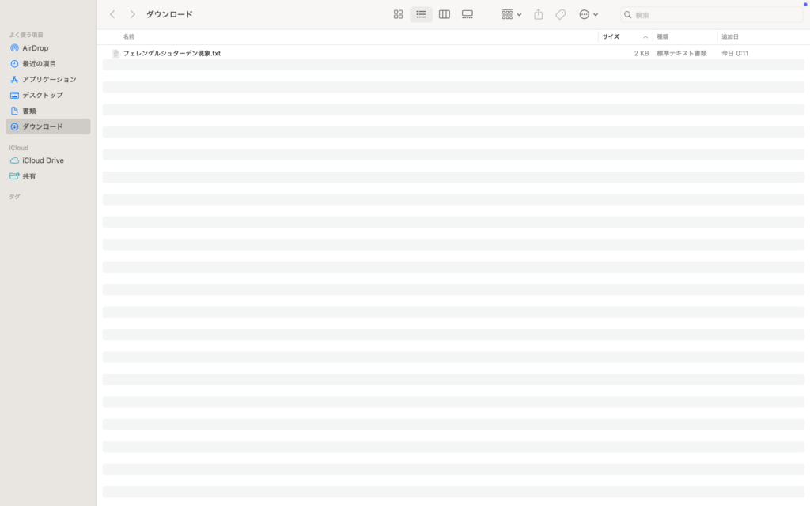Image resolution: width=810 pixels, height=506 pixels.
Task: Click the clock icon beside 最近の項目
Action: click(x=14, y=63)
